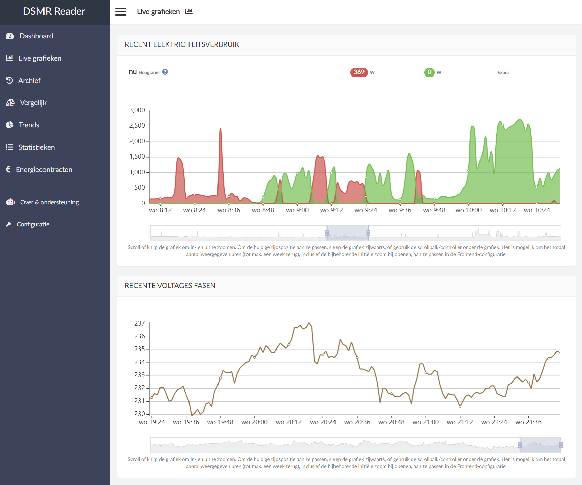This screenshot has height=485, width=582.
Task: Toggle the hamburger sidebar menu
Action: point(121,12)
